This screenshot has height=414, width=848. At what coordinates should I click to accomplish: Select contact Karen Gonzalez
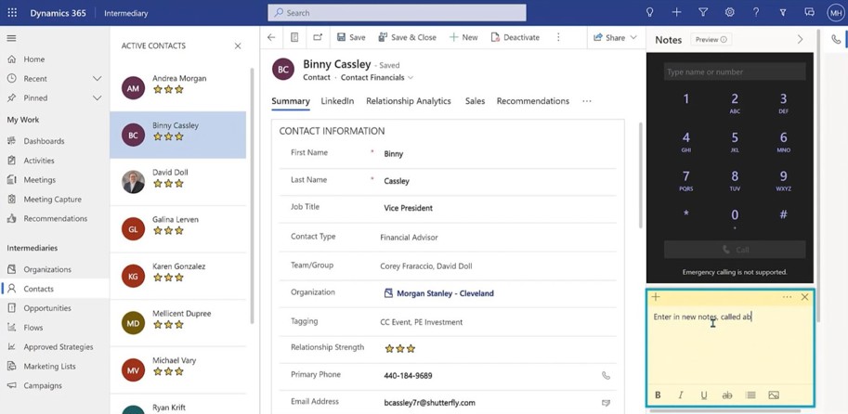click(178, 277)
